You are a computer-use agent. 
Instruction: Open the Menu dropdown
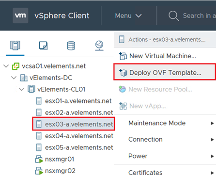(x=128, y=16)
